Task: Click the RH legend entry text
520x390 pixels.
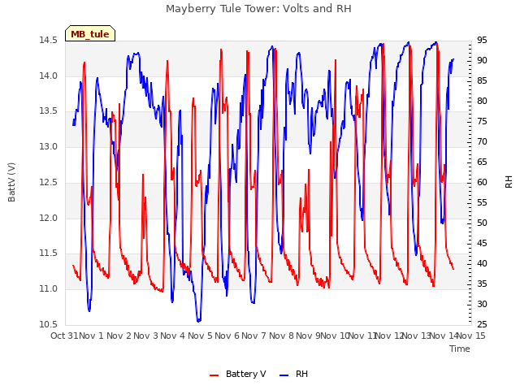Action: (301, 374)
